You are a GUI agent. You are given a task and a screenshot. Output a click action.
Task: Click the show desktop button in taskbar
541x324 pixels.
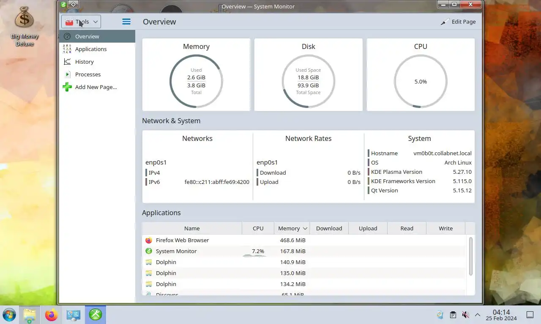530,315
